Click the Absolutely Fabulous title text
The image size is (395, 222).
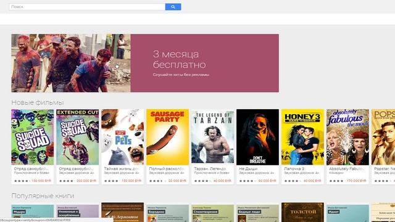[x=347, y=168]
